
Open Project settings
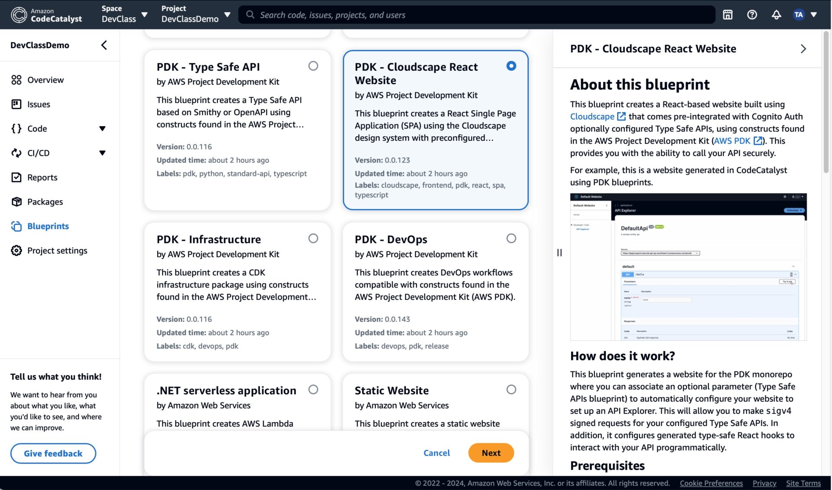pyautogui.click(x=57, y=250)
